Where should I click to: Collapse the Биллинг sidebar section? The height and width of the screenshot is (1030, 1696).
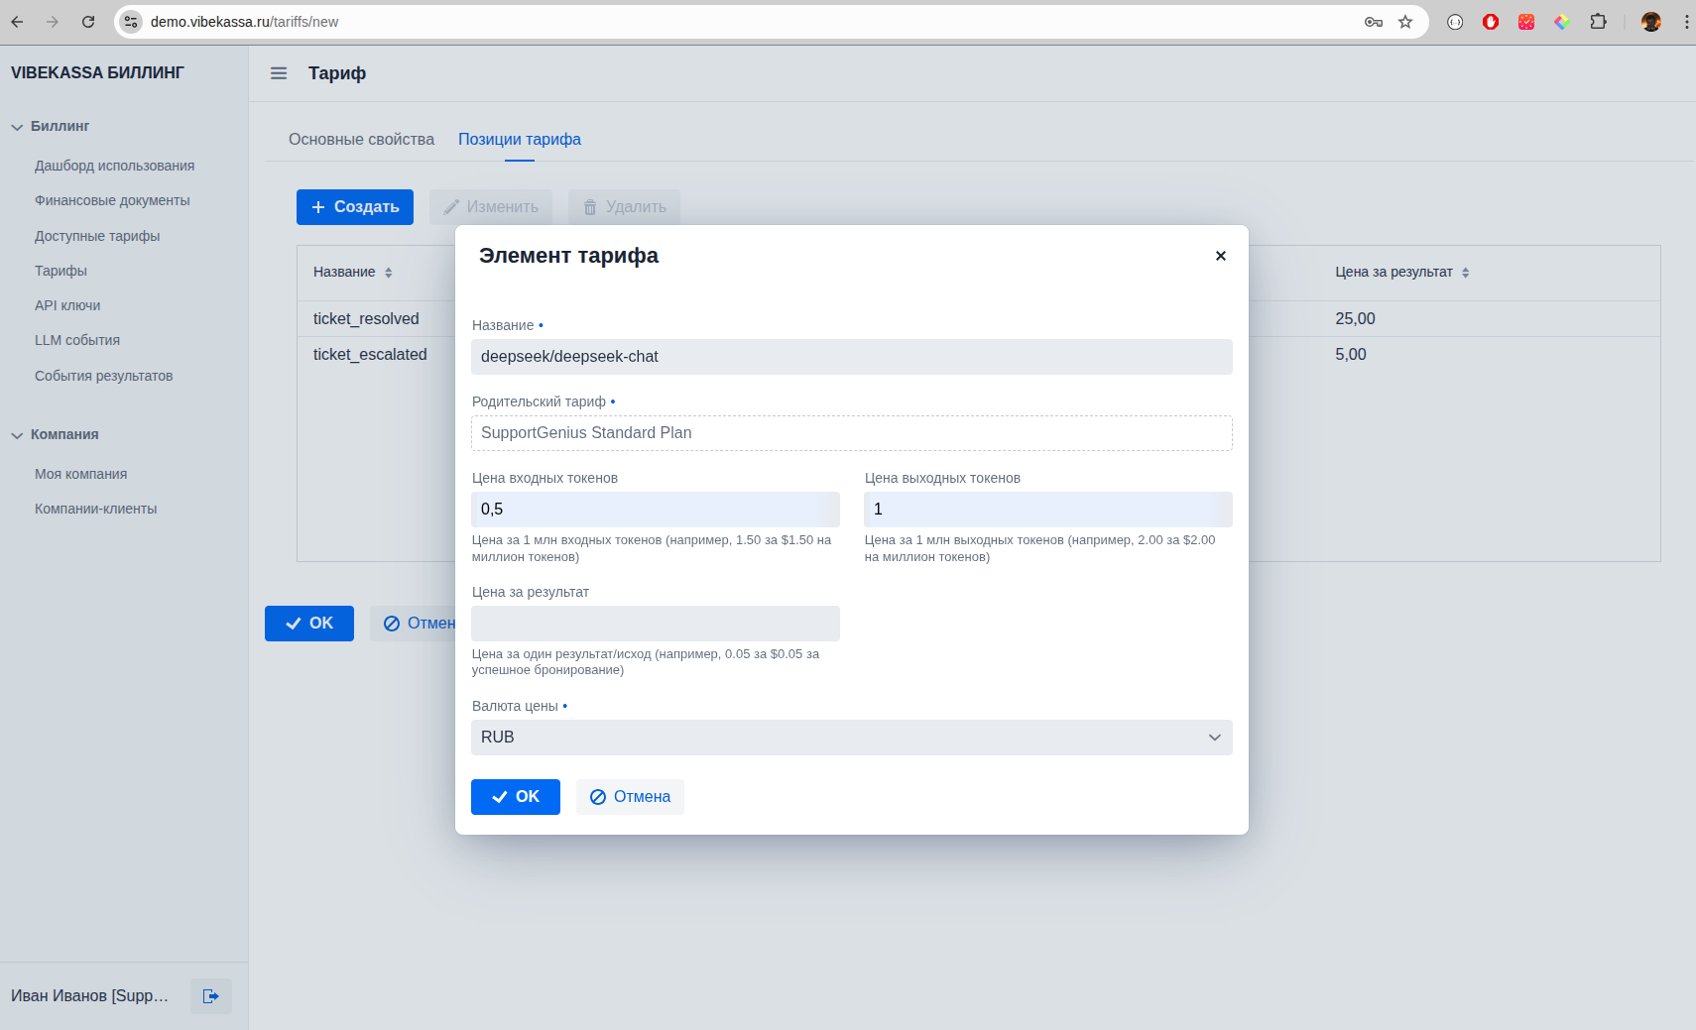18,127
